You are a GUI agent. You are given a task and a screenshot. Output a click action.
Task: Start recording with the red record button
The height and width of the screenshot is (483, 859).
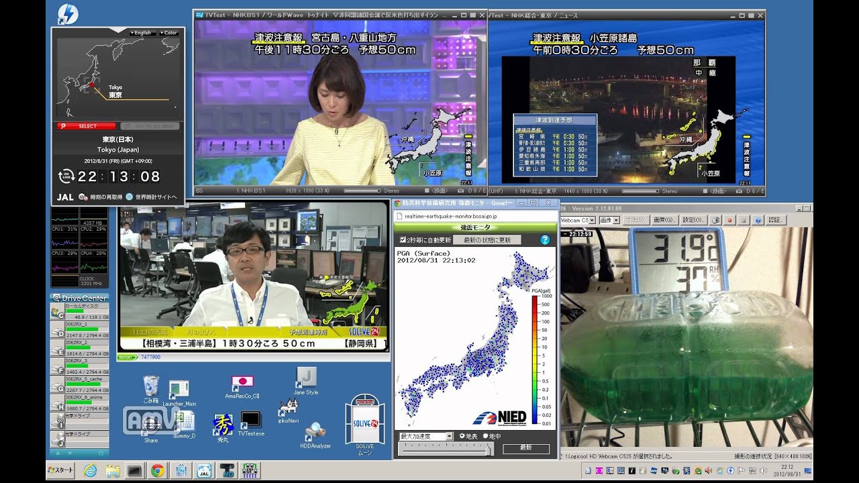[x=730, y=220]
